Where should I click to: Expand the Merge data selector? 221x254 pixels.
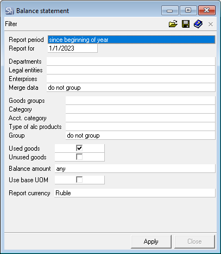[x=131, y=88]
